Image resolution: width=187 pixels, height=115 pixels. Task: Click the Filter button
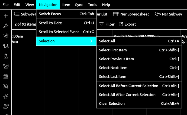click(x=107, y=24)
